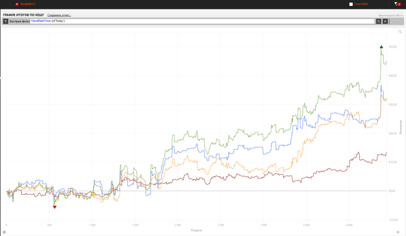The image size is (406, 236).
Task: Click the small info icon at bottom right
Action: point(398,232)
